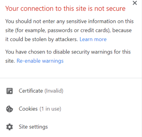Click the word Cookies in the list

coord(28,109)
